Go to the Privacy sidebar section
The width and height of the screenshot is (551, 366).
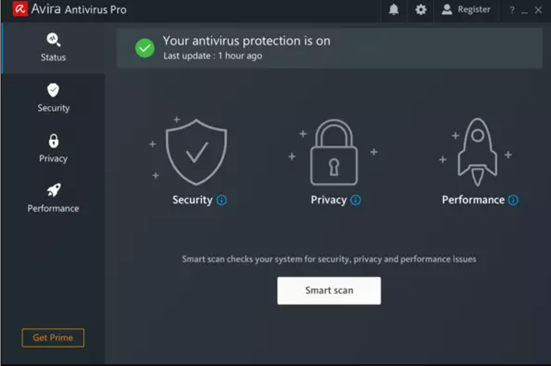click(53, 149)
